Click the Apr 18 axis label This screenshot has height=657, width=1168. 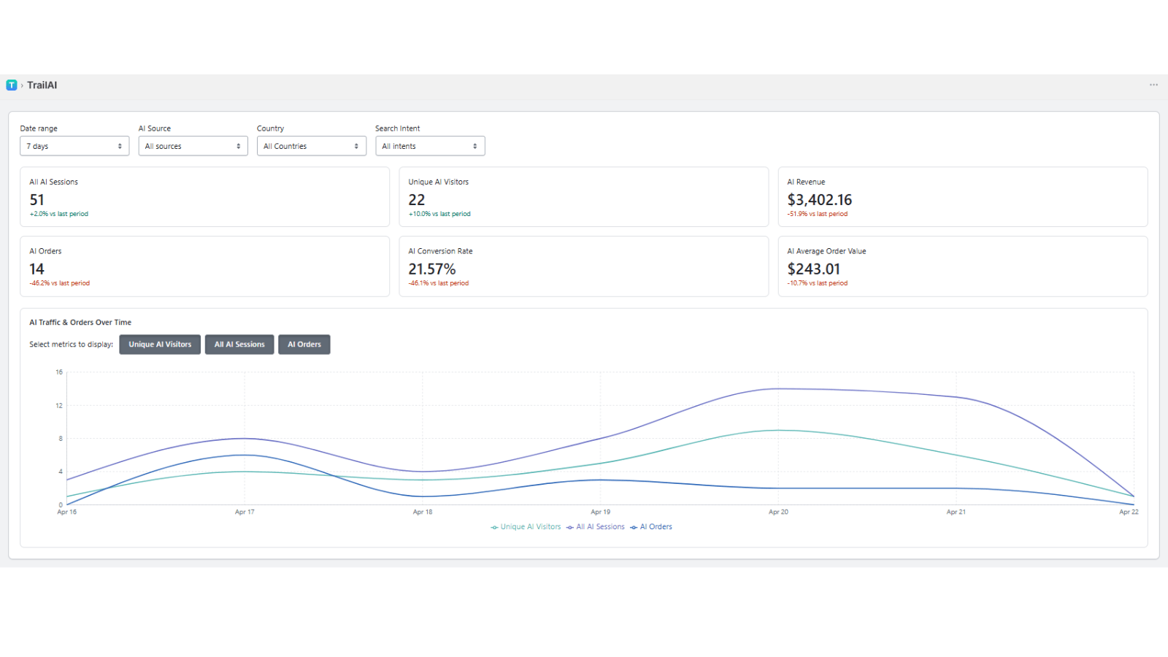click(x=423, y=512)
